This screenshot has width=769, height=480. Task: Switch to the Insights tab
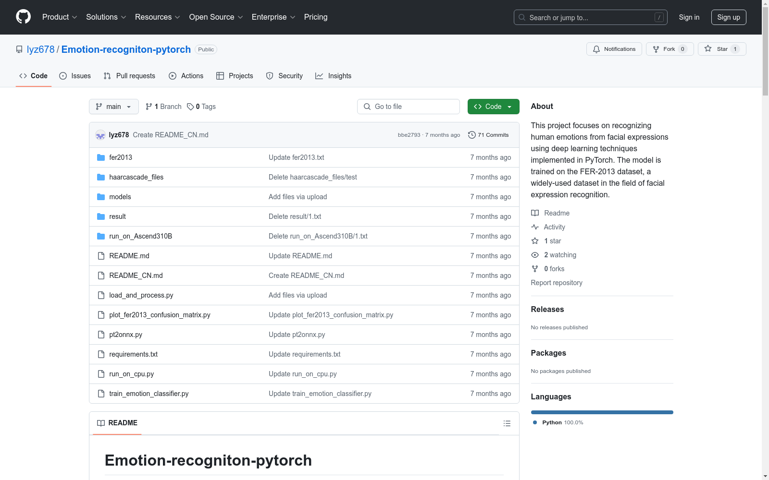point(334,76)
